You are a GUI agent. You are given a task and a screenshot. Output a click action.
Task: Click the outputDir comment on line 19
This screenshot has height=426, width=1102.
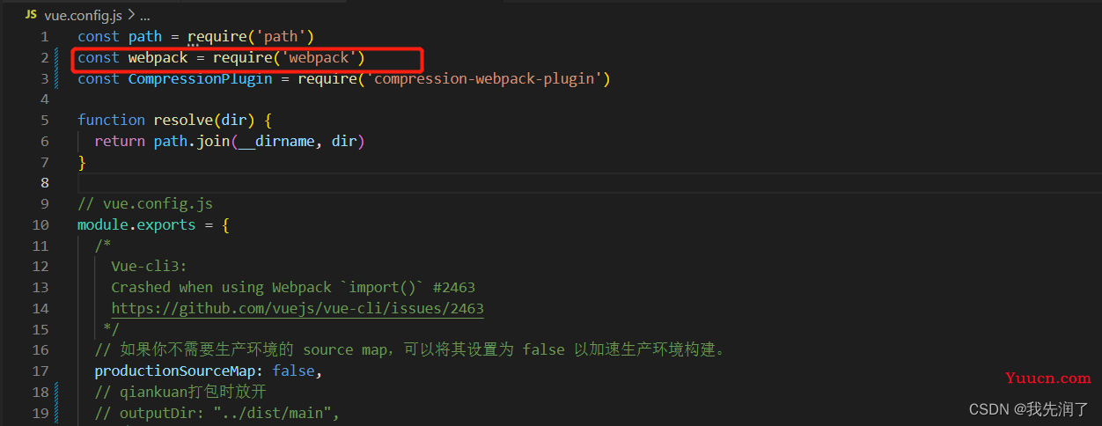tap(217, 413)
